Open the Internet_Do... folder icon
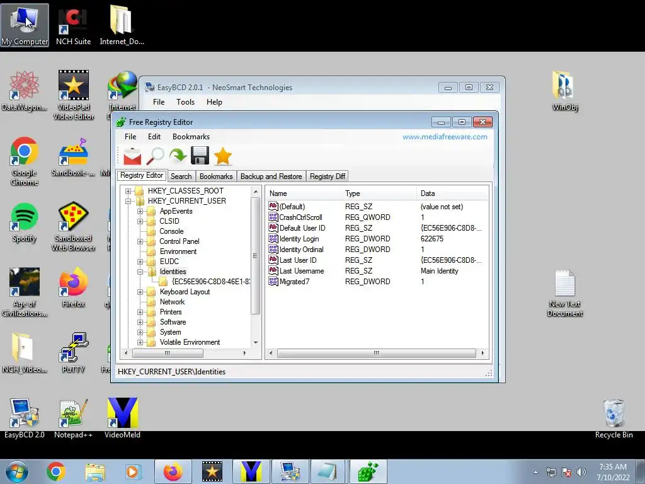The height and width of the screenshot is (484, 645). [122, 25]
